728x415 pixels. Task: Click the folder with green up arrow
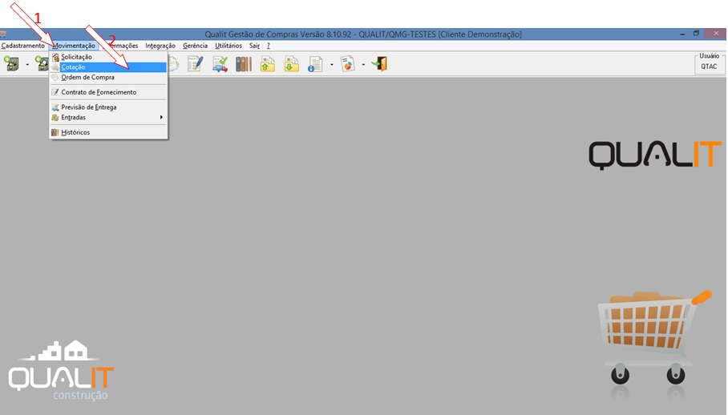click(x=267, y=64)
